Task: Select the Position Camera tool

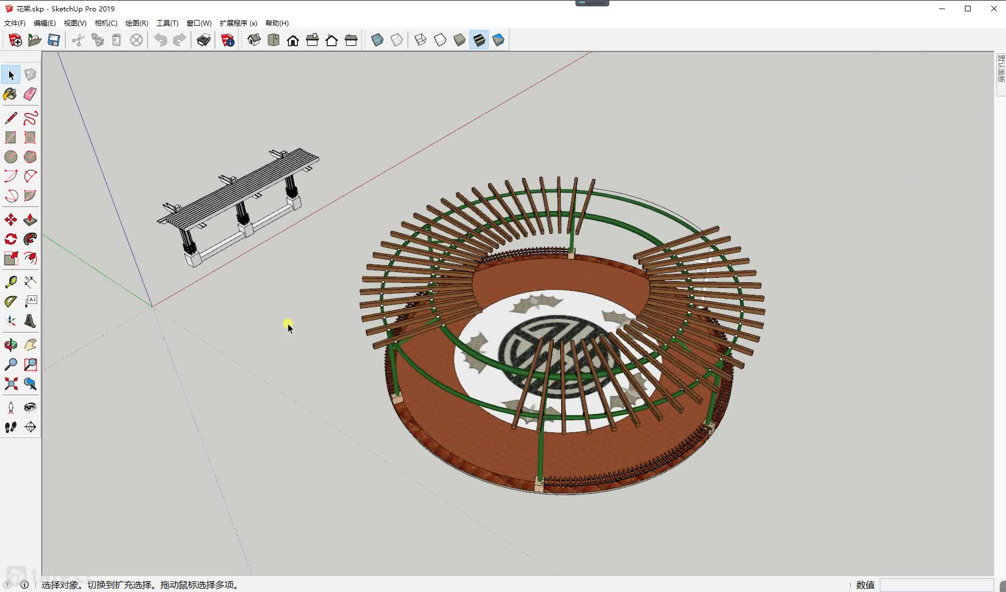Action: coord(11,408)
